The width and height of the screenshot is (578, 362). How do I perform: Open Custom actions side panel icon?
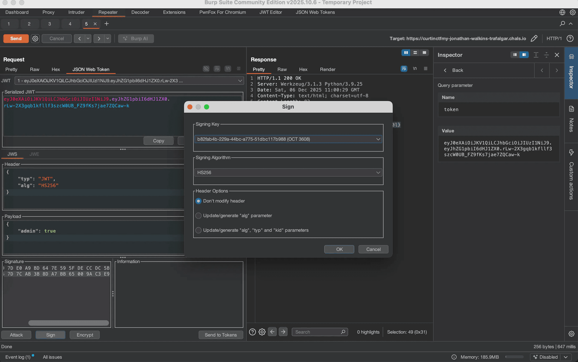(571, 153)
